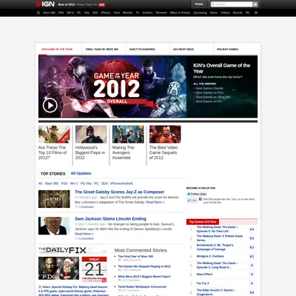The width and height of the screenshot is (296, 296).
Task: Open the Game of the Year 2012 banner
Action: pyautogui.click(x=112, y=87)
